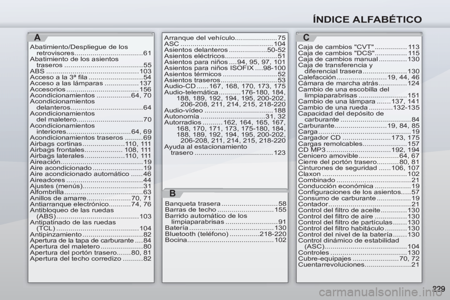Open 'Bluetooth (teléfono)' entry

pos(225,234)
